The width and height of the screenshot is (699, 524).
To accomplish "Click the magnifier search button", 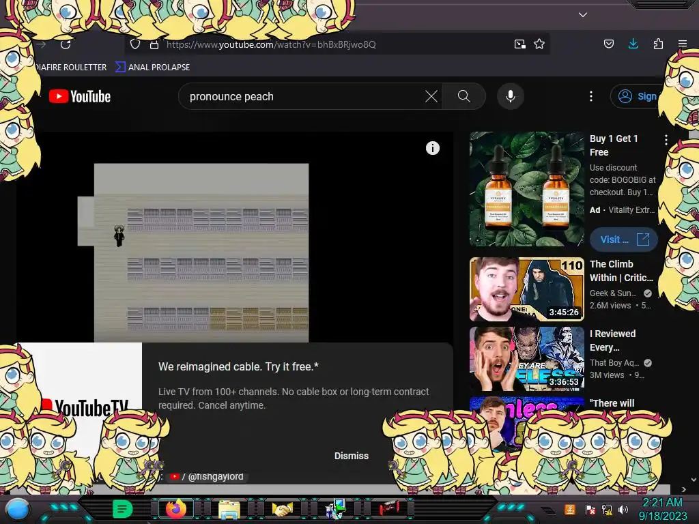I will point(463,96).
